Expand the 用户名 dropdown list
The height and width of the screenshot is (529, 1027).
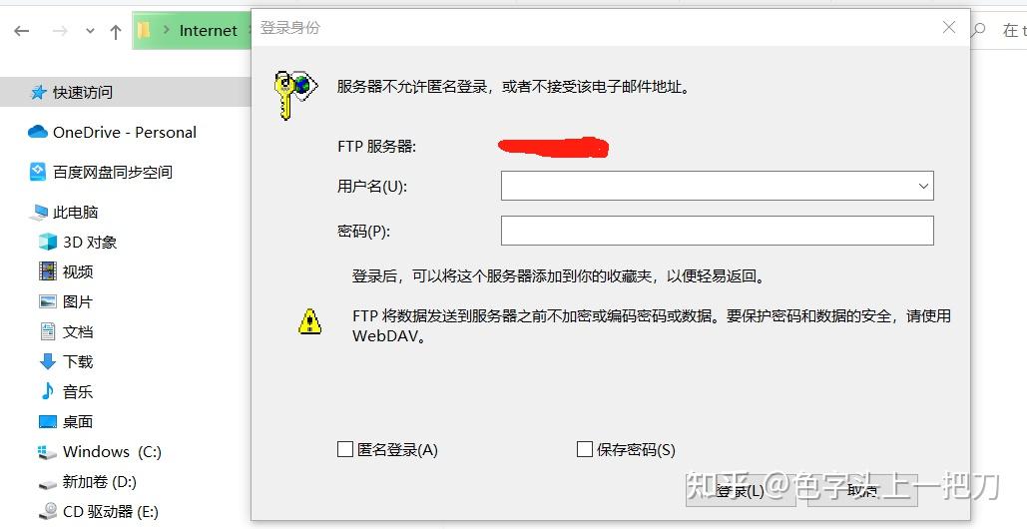click(923, 186)
